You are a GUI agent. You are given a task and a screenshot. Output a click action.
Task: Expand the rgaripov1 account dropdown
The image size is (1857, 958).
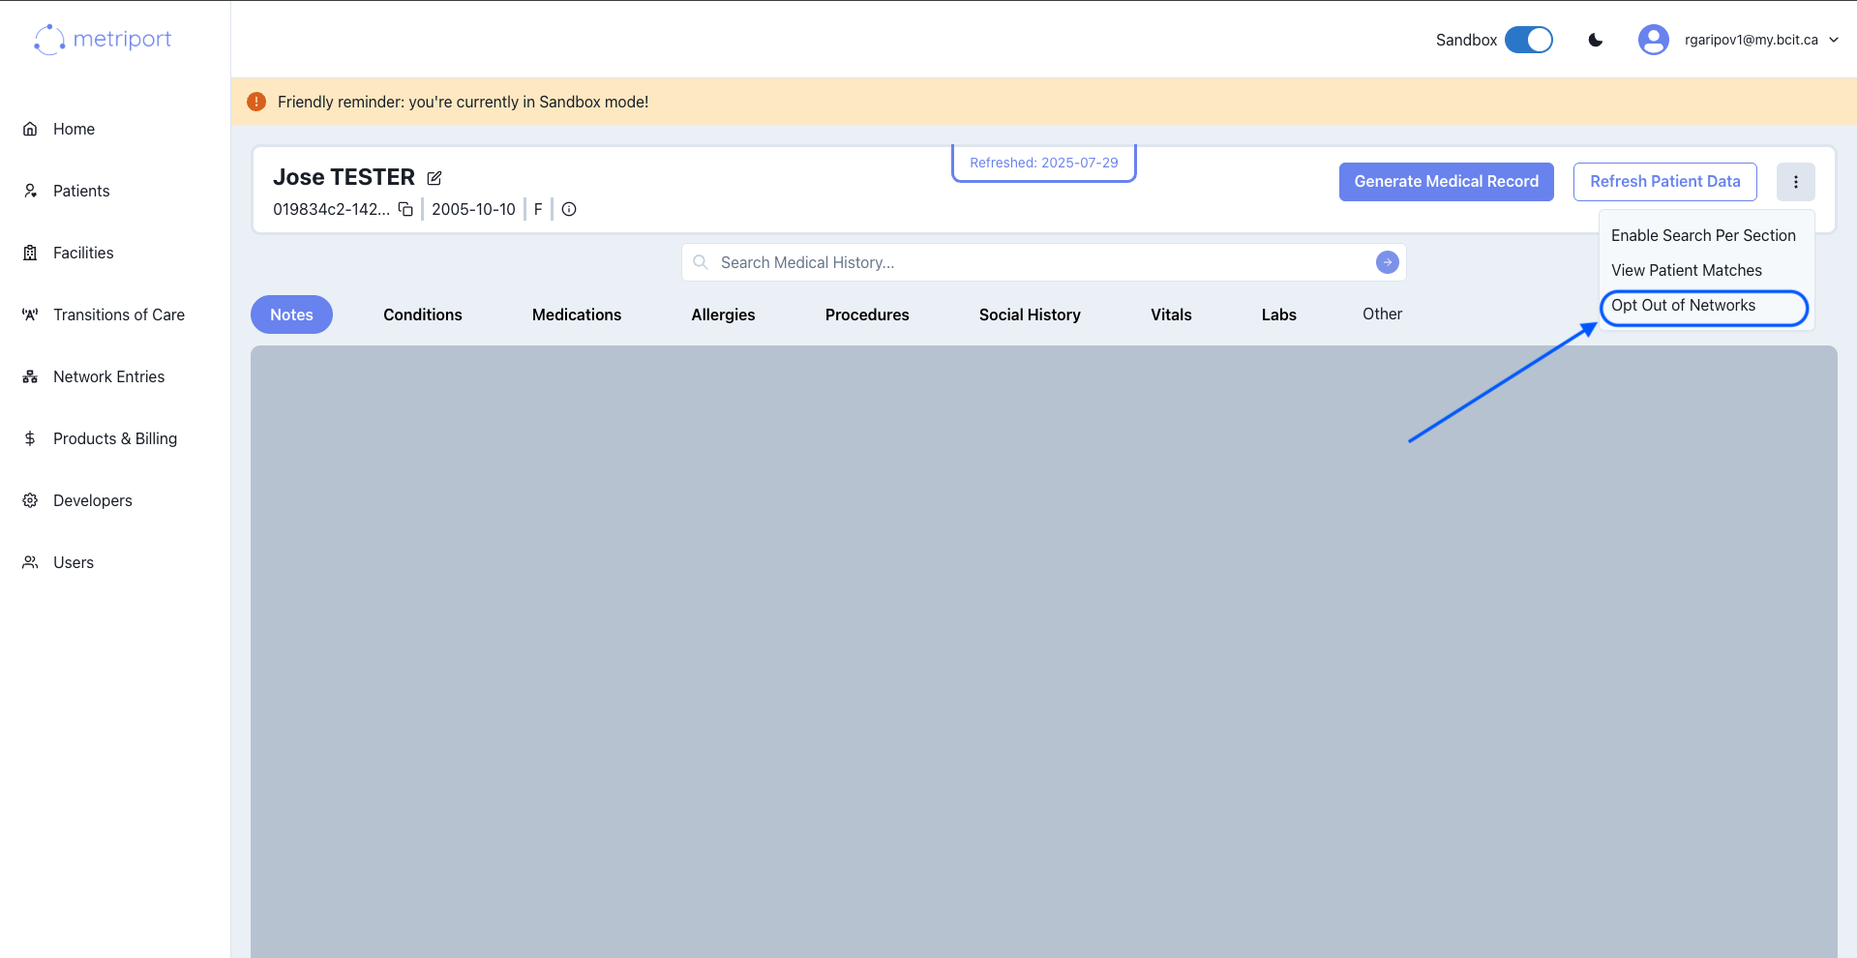point(1835,40)
